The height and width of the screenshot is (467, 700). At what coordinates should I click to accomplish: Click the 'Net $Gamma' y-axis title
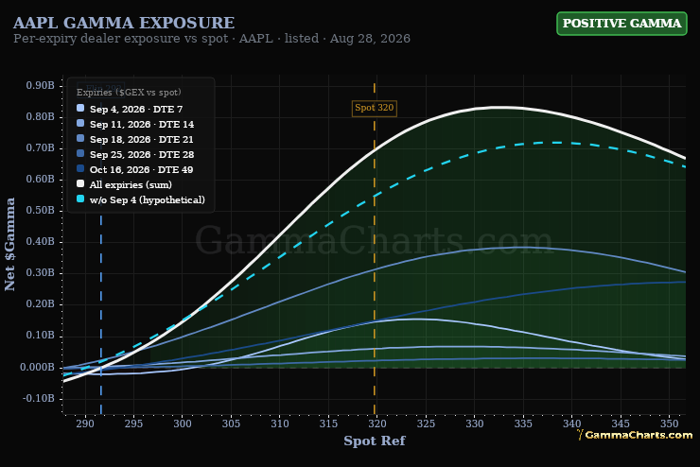pos(9,244)
